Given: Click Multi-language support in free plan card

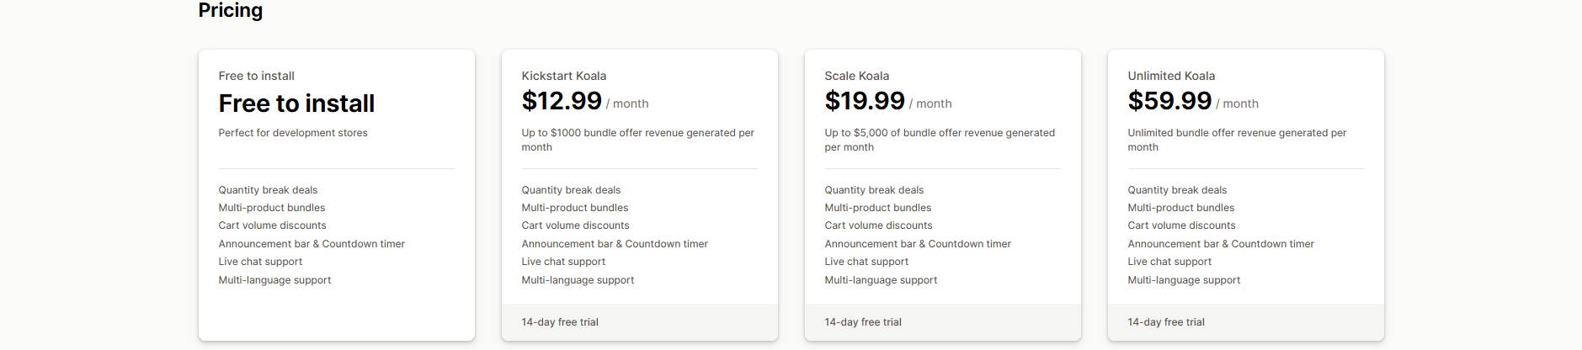Looking at the screenshot, I should (x=274, y=280).
